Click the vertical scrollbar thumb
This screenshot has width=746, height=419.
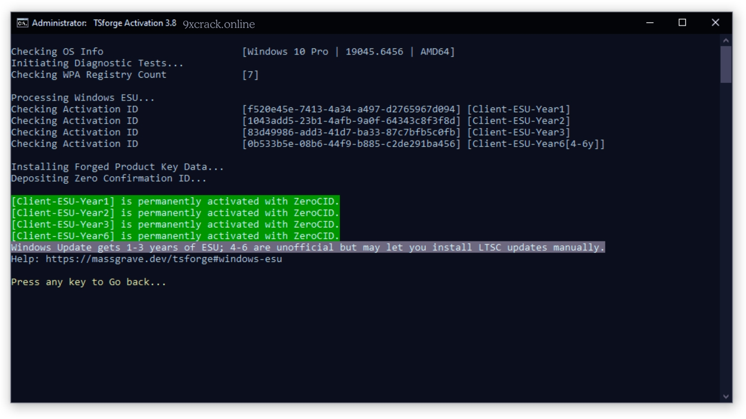pos(726,64)
